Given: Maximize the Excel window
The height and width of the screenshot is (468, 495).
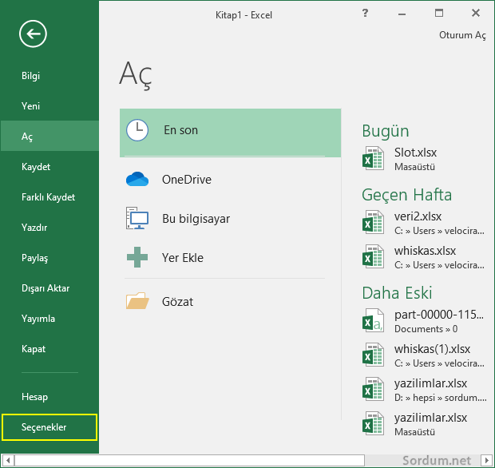Looking at the screenshot, I should pos(439,14).
